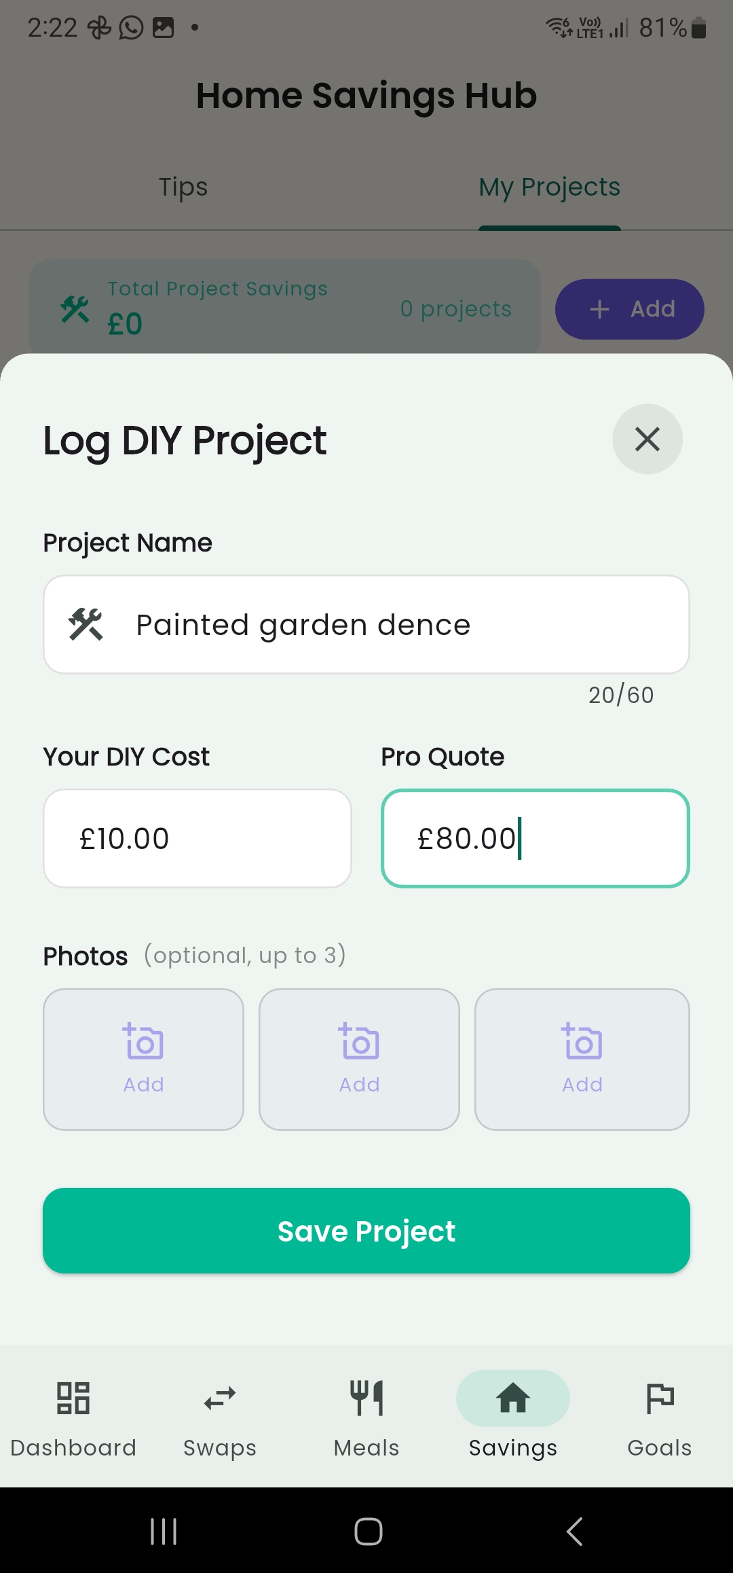Click the Pro Quote amount field
Image resolution: width=733 pixels, height=1573 pixels.
(x=535, y=838)
